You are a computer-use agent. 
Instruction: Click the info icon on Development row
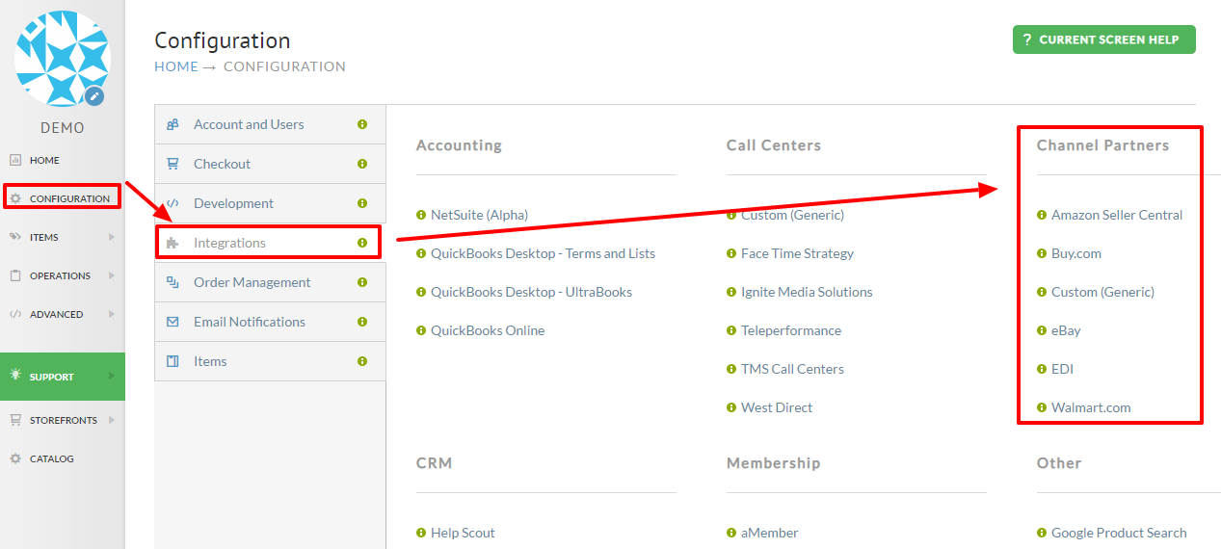pyautogui.click(x=362, y=203)
